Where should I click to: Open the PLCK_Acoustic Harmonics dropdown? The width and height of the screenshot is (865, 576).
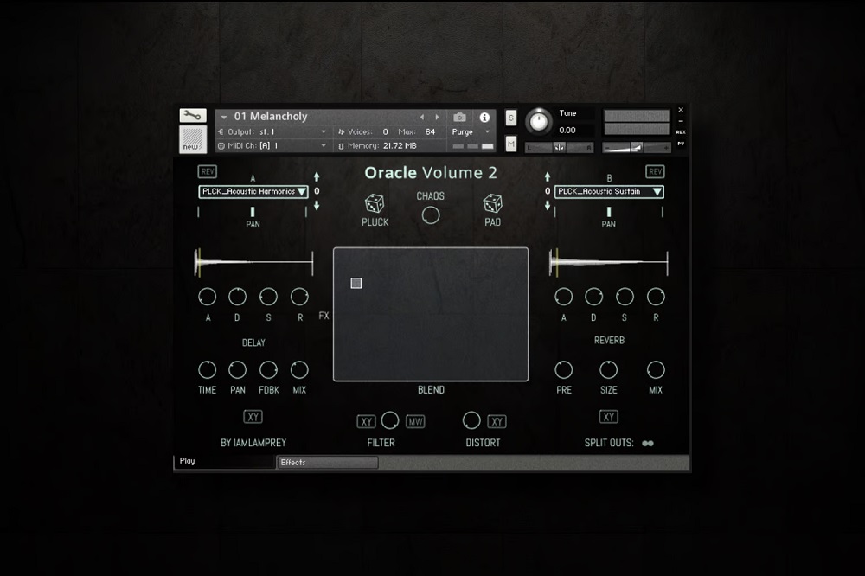(253, 192)
